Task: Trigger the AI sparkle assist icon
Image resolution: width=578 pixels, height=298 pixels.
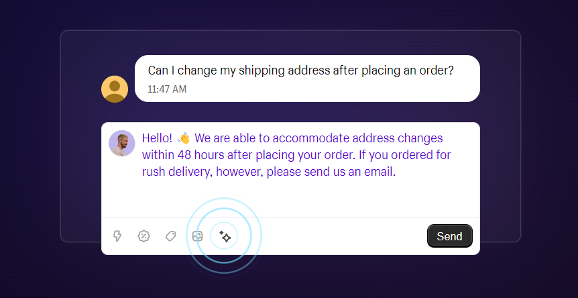Action: [225, 236]
